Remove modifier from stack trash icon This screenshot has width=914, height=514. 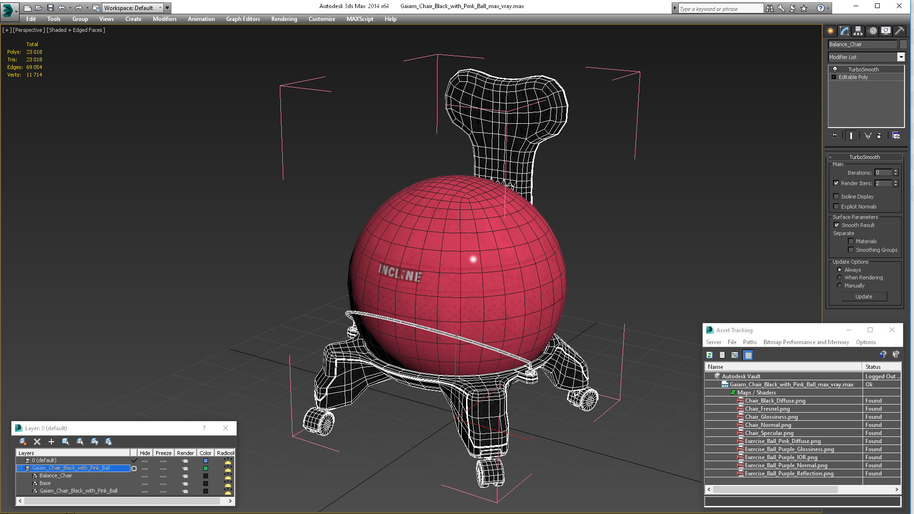pos(879,136)
